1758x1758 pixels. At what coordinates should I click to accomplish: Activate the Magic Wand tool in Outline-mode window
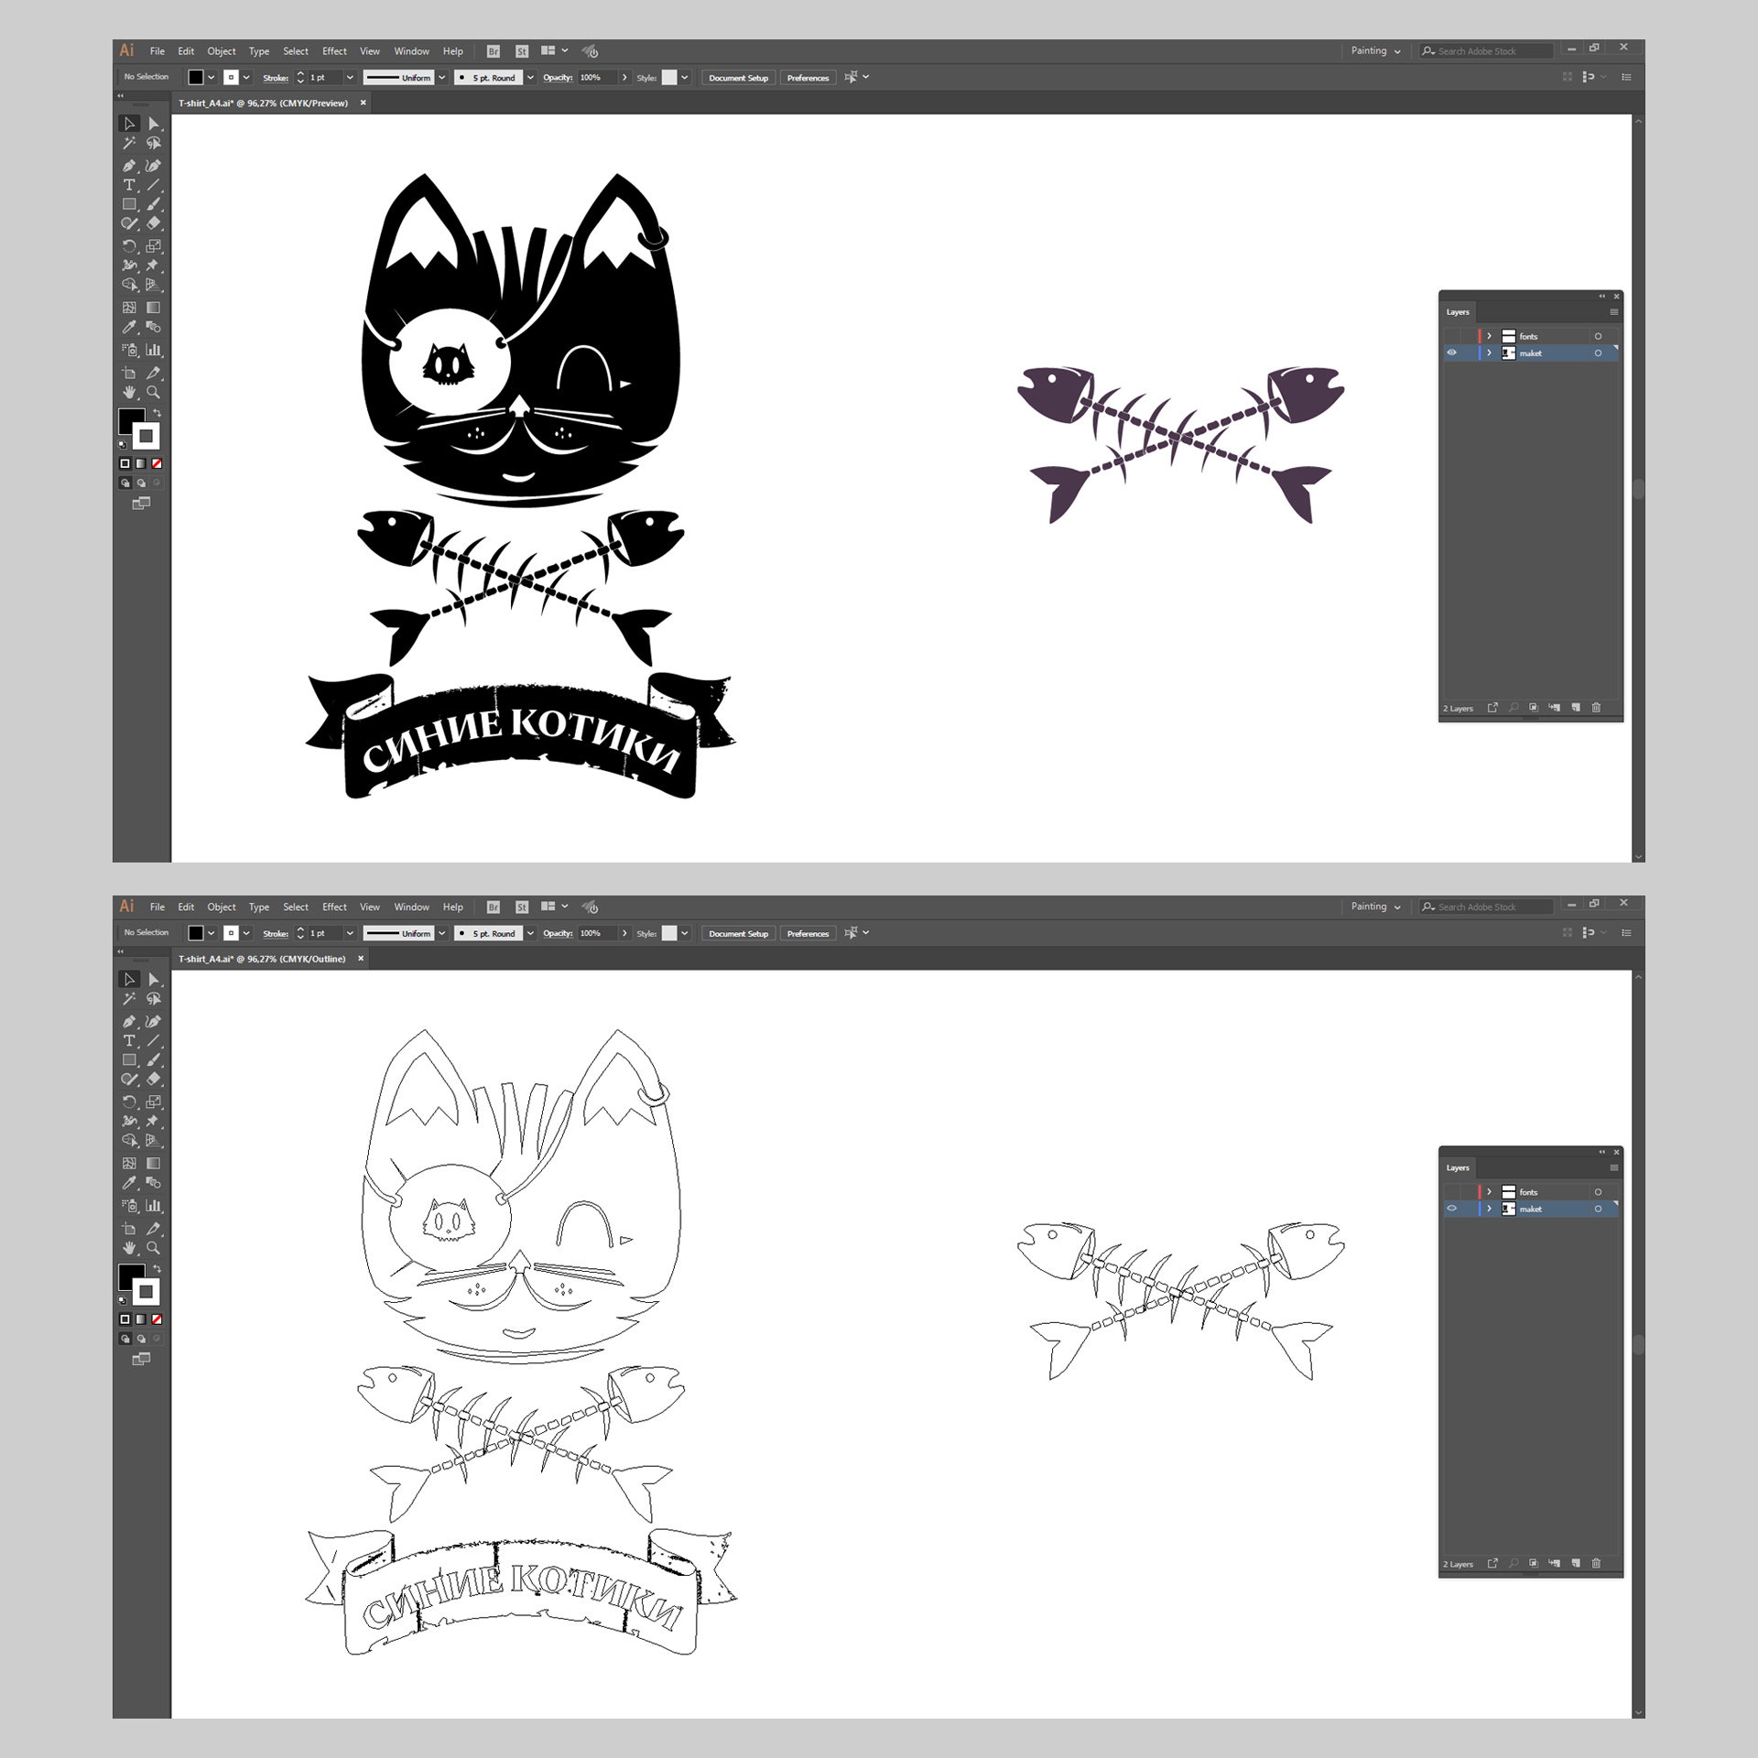129,999
